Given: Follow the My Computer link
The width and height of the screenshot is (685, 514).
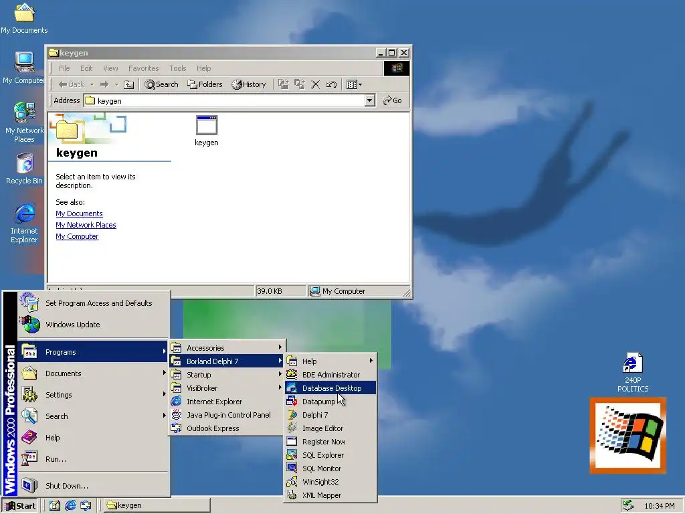Looking at the screenshot, I should [77, 236].
